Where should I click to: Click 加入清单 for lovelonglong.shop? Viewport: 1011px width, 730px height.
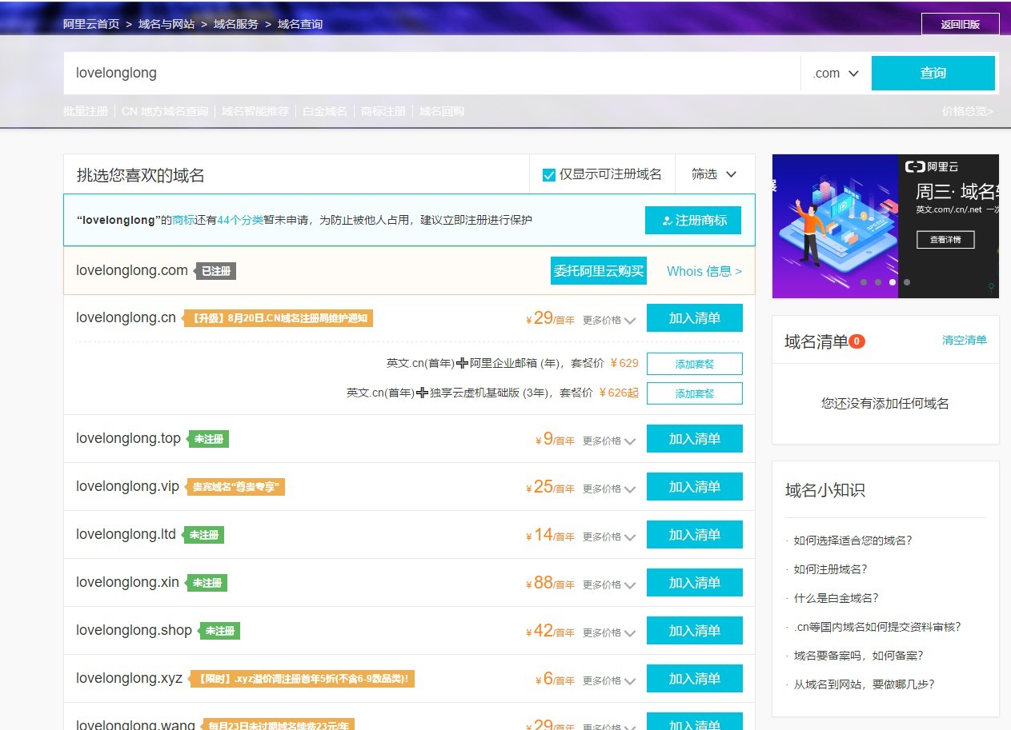693,630
